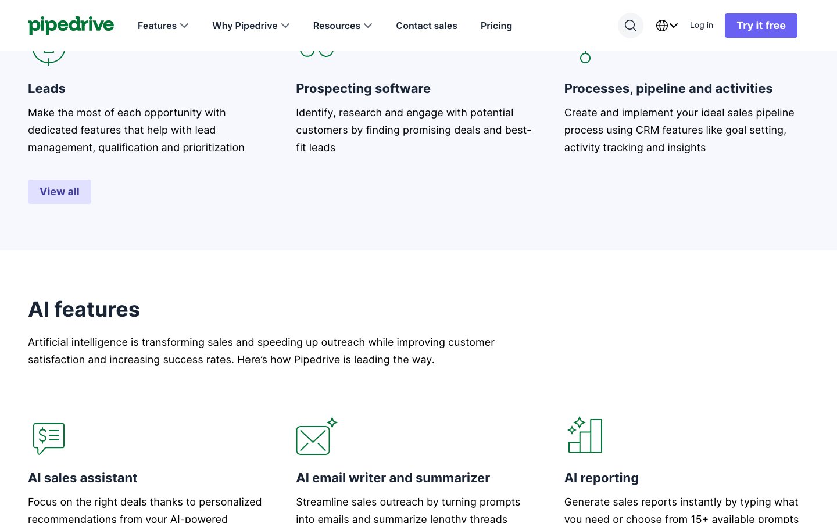The image size is (837, 523).
Task: Open the language selector chevron
Action: (674, 26)
